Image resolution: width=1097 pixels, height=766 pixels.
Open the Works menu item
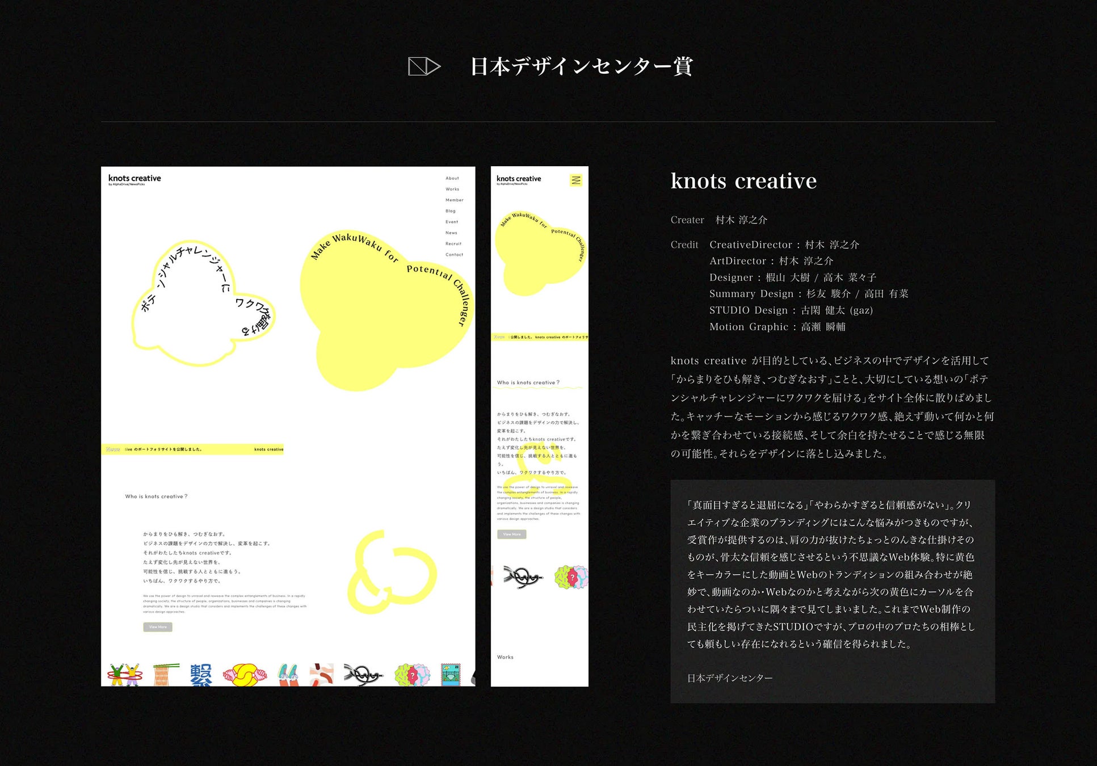tap(452, 189)
